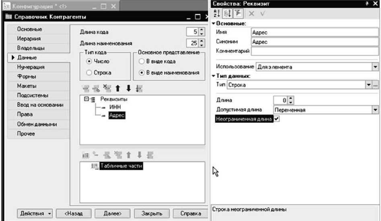
Task: Click the confirm checkmark icon in properties toolbar
Action: 263,14
